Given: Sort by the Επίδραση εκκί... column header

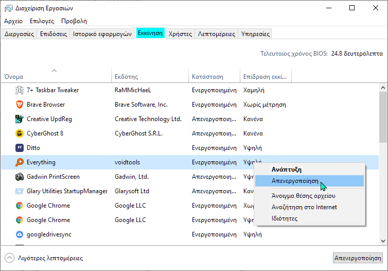Looking at the screenshot, I should click(266, 77).
